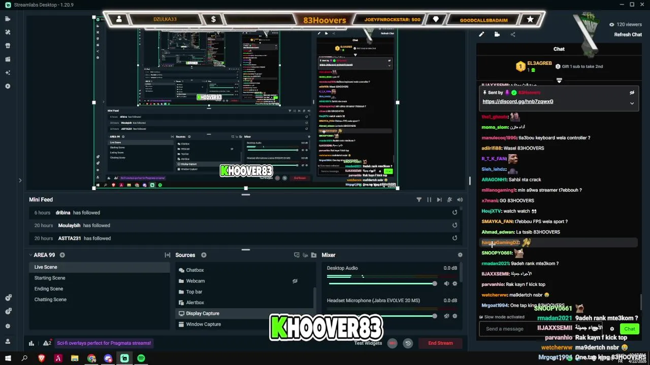Add a new scene with plus icon
This screenshot has height=365, width=650.
tap(62, 255)
